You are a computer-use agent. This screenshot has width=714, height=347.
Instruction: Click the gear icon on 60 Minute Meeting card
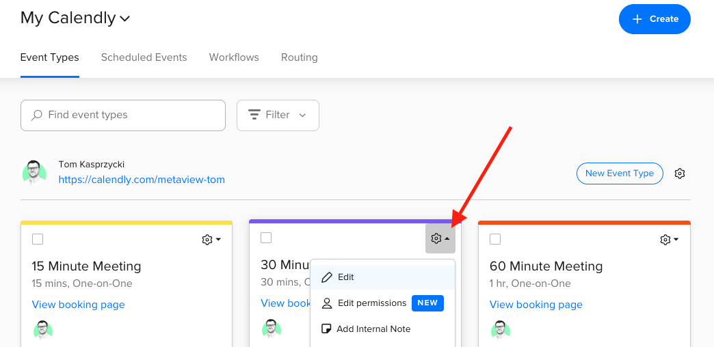pos(665,240)
